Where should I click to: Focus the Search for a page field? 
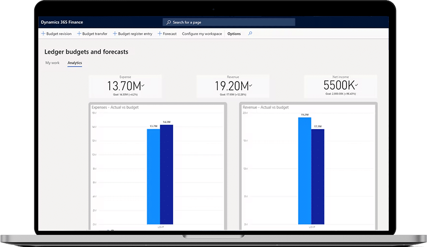230,22
